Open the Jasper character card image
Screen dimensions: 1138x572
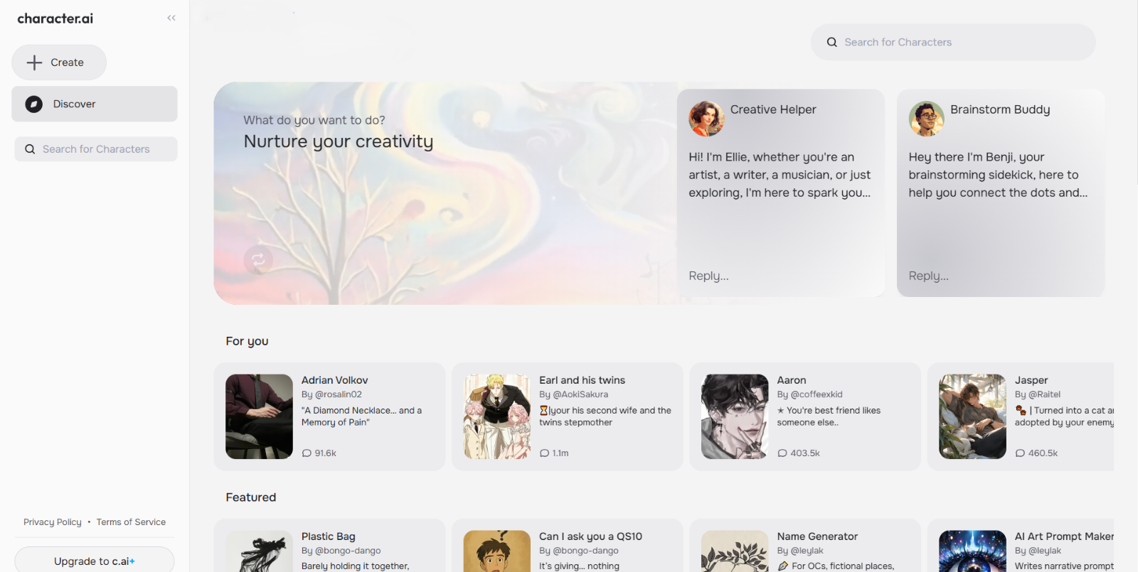[972, 416]
